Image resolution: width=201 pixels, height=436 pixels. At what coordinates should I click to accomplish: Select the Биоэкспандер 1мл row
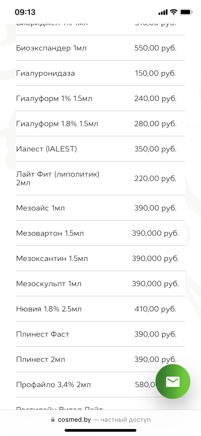(x=51, y=48)
